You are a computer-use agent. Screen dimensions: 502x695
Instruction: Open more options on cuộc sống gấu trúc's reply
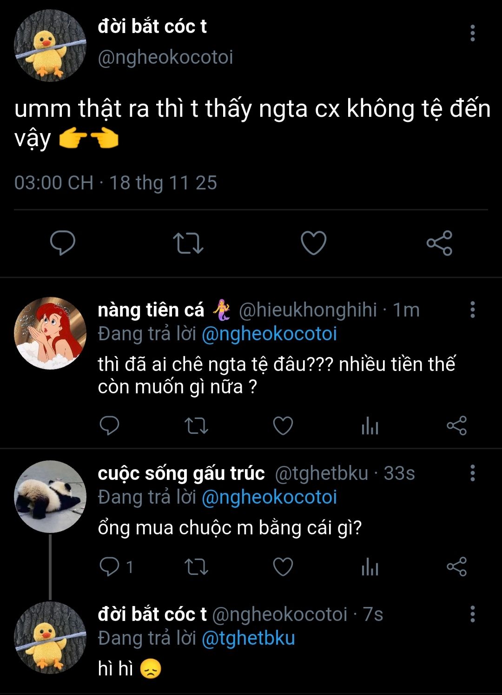tap(472, 473)
